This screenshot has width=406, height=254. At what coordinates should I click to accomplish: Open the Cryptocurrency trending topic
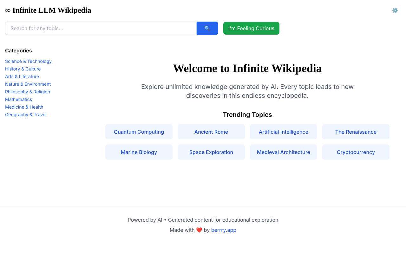point(356,152)
